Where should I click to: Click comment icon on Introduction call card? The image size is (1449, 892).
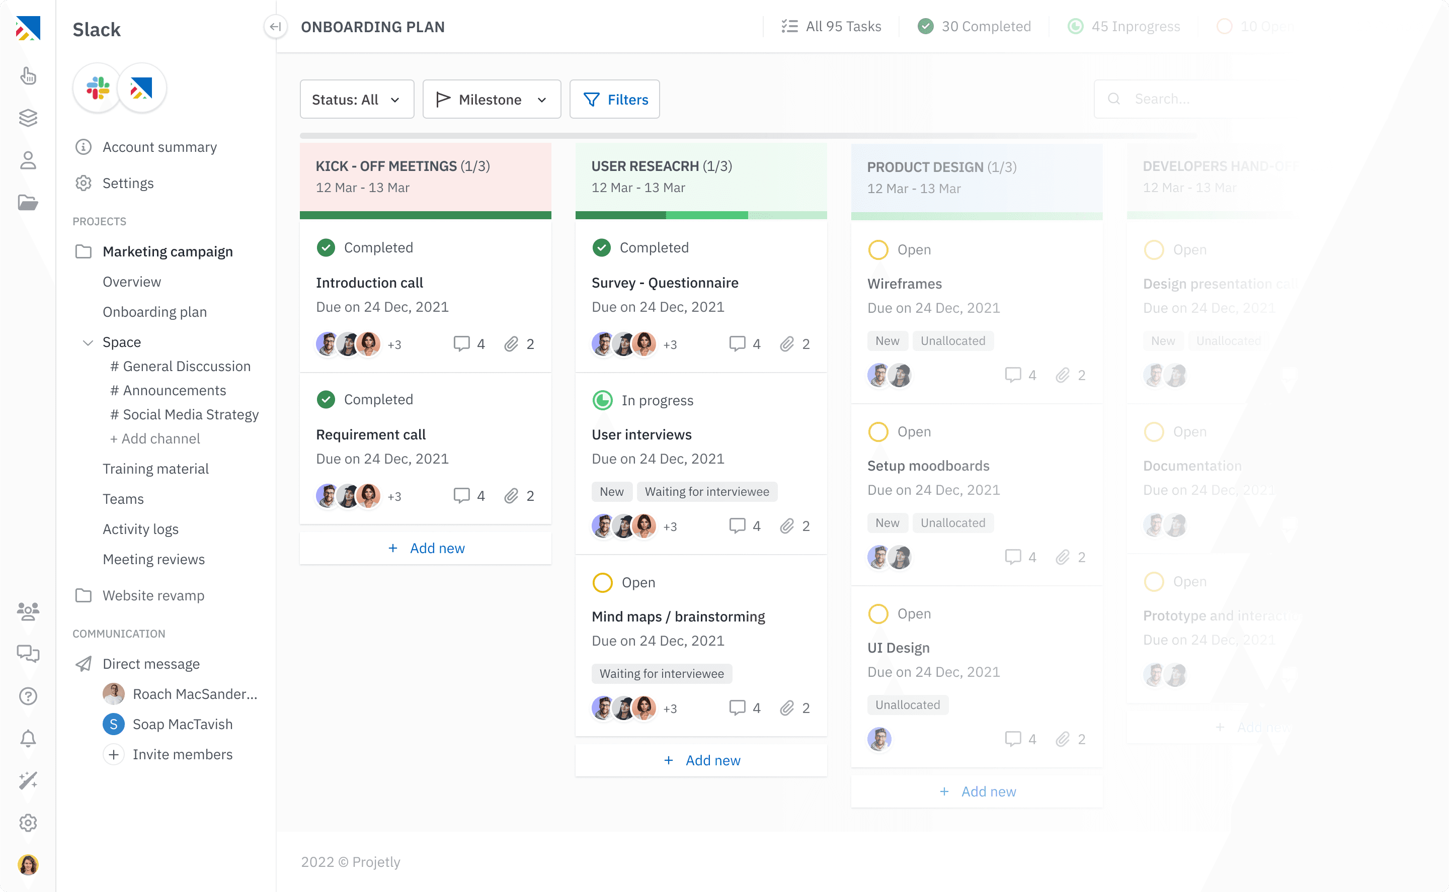coord(461,344)
